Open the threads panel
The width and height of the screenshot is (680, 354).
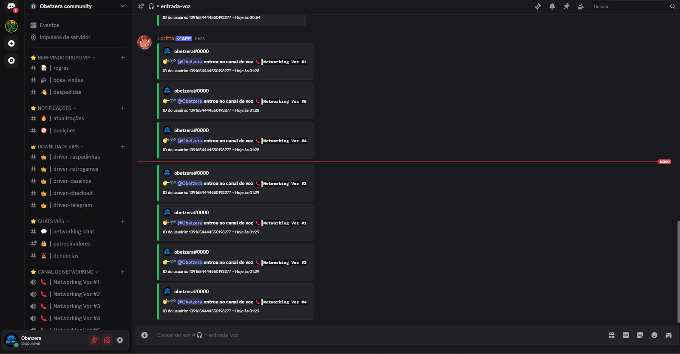point(538,6)
